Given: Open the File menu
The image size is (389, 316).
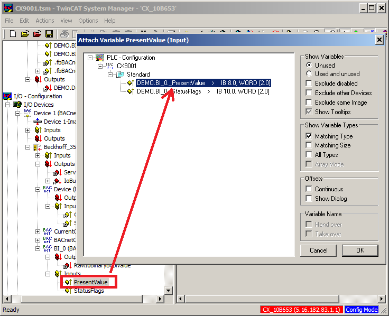Looking at the screenshot, I should (9, 21).
